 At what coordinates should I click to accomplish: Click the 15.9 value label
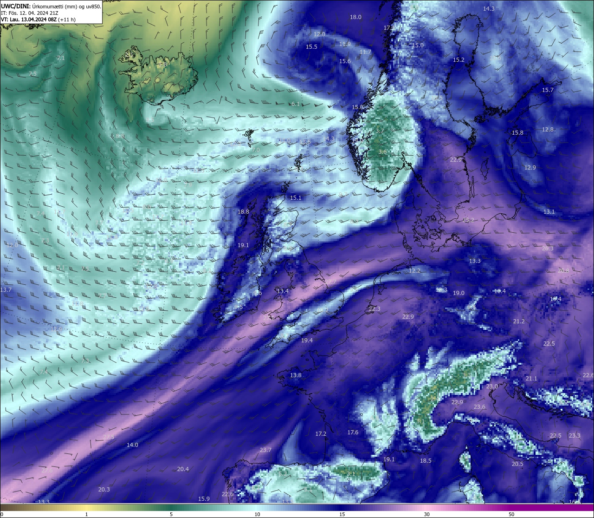tap(204, 499)
